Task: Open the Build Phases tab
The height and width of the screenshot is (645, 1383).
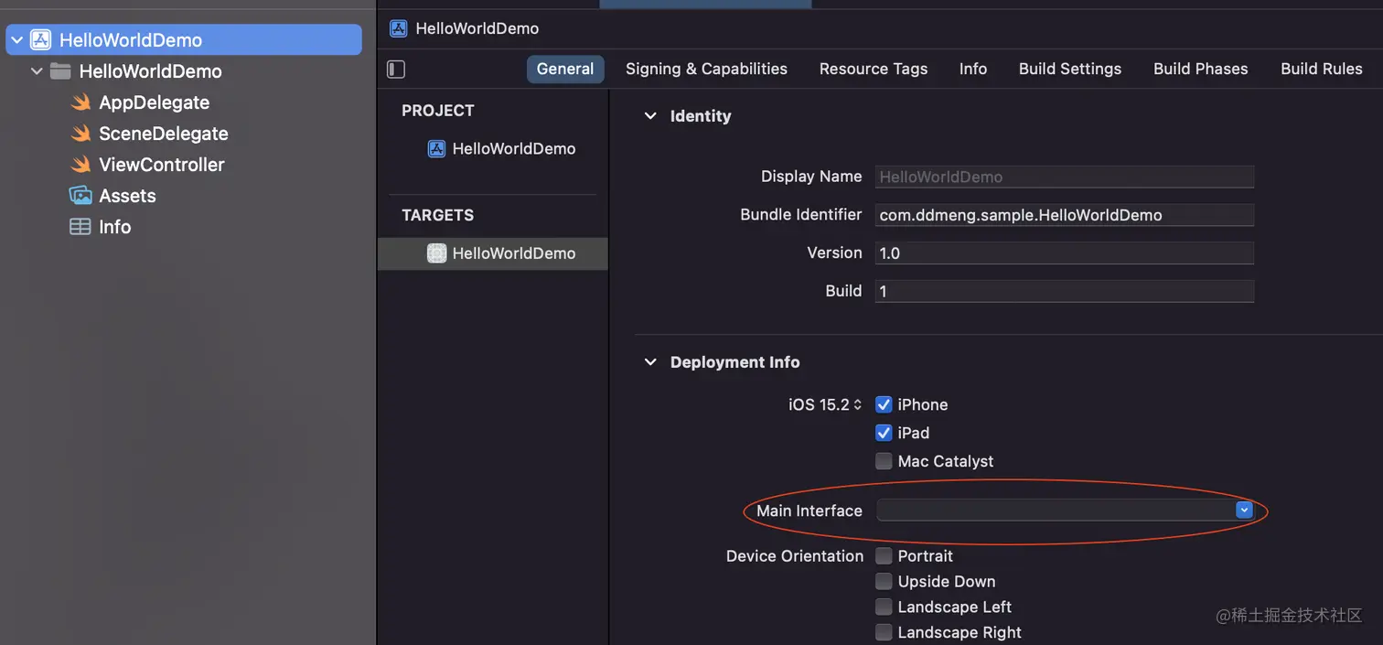Action: (1200, 69)
